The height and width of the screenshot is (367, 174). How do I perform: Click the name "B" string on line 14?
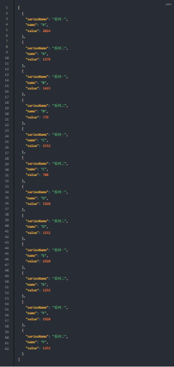(x=44, y=83)
